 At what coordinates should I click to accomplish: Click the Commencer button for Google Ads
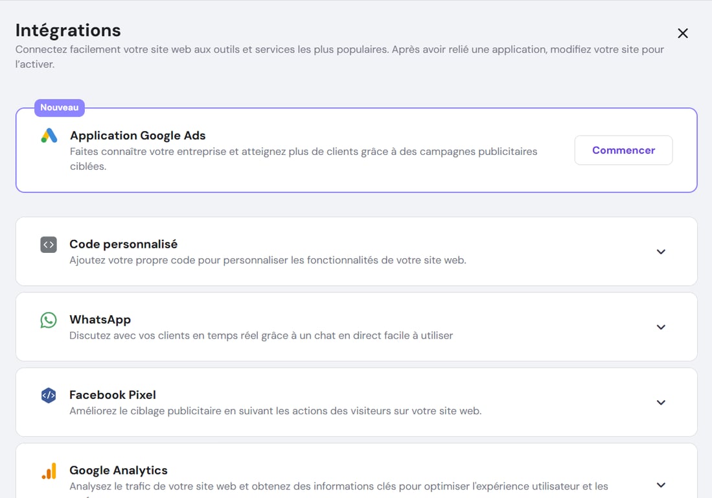click(x=623, y=150)
